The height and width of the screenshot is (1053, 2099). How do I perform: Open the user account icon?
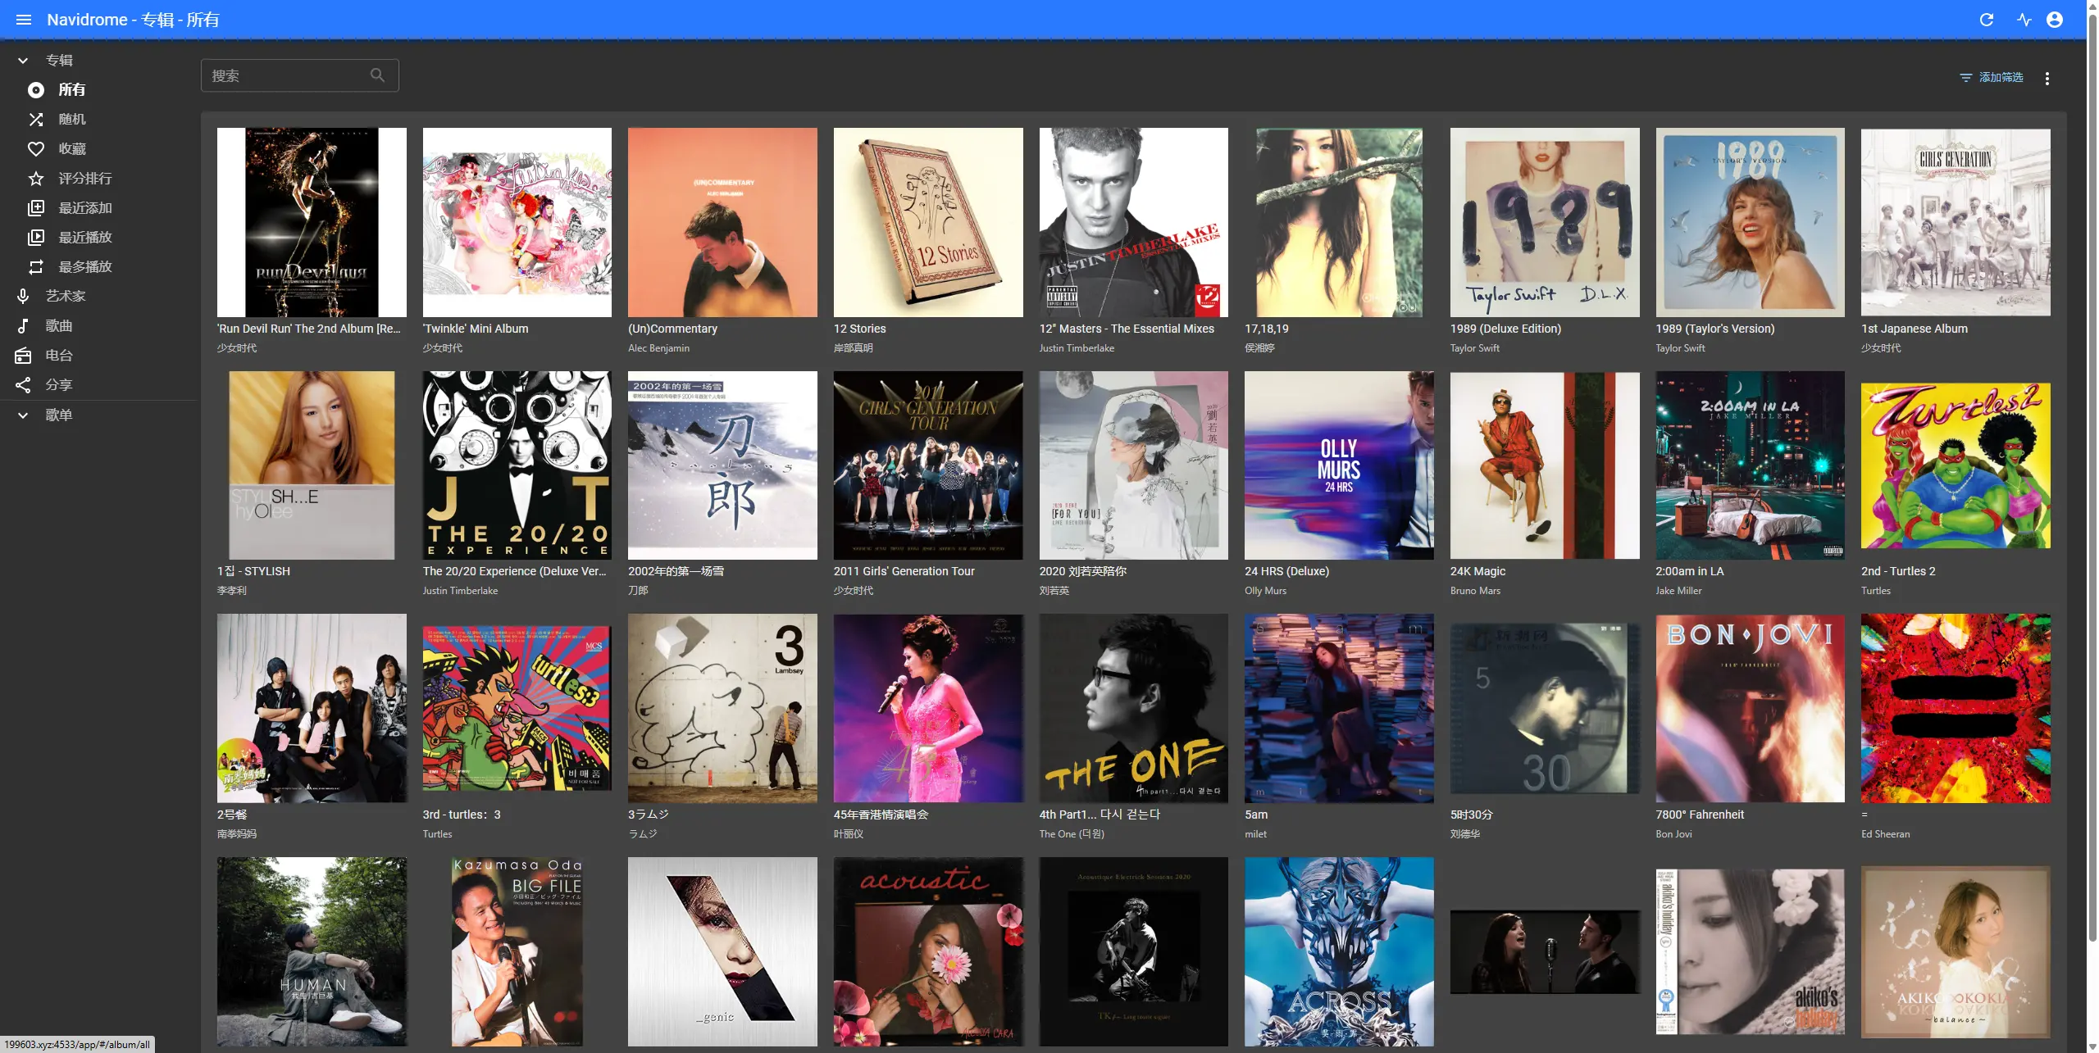pyautogui.click(x=2054, y=20)
